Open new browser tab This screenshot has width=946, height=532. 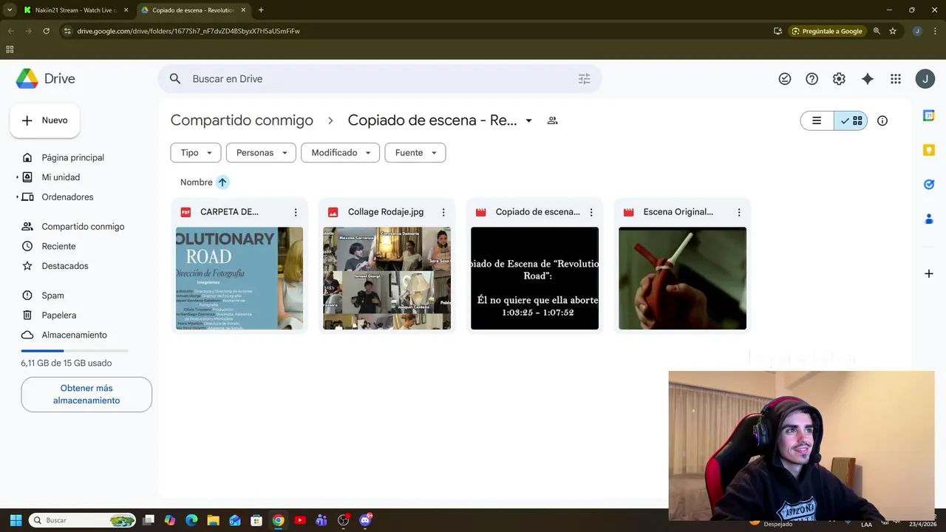(261, 10)
